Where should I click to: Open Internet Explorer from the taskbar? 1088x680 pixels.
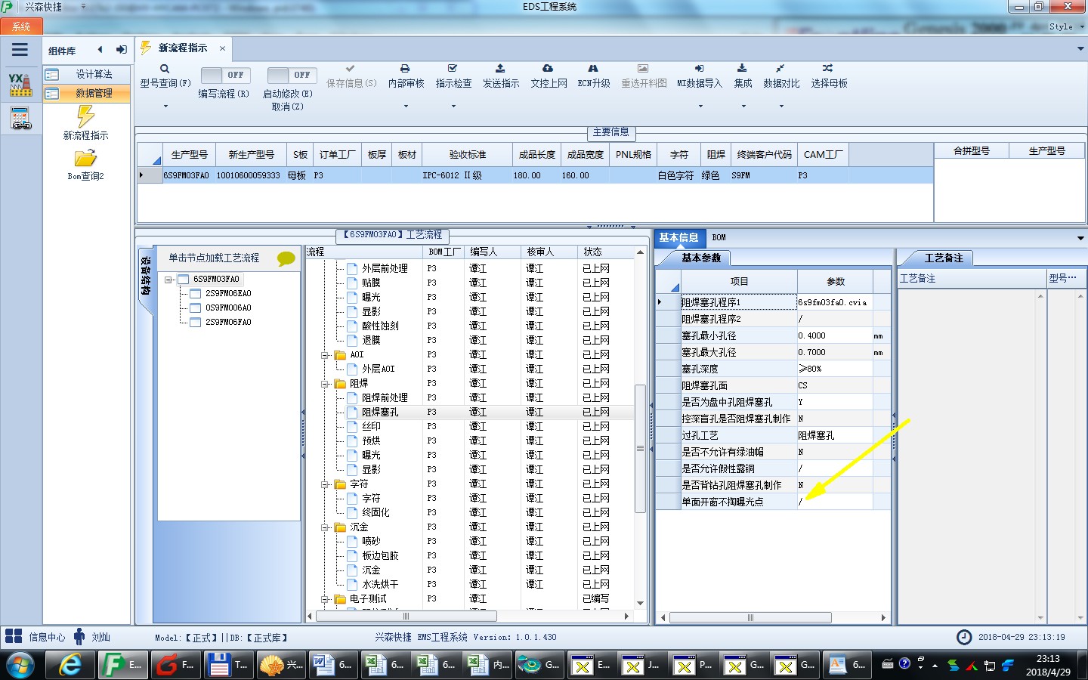point(70,665)
